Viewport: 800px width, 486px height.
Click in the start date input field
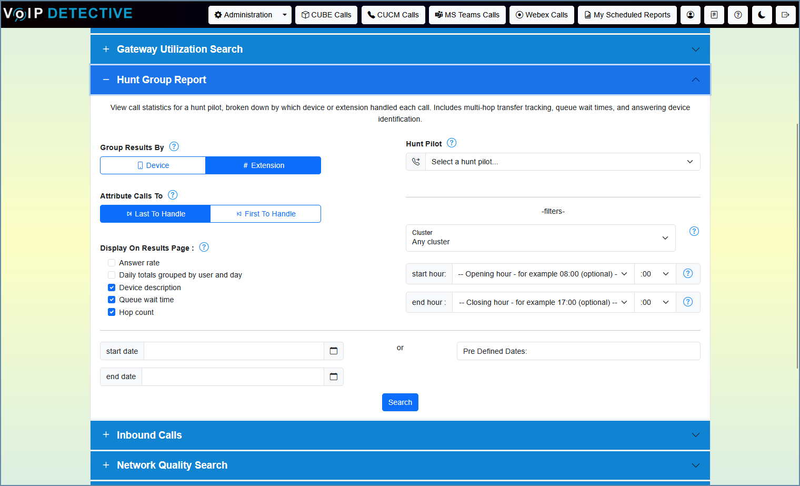pos(234,351)
